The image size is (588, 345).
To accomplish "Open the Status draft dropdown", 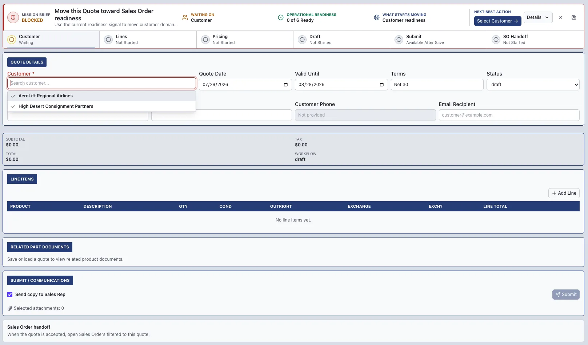I will (x=533, y=85).
